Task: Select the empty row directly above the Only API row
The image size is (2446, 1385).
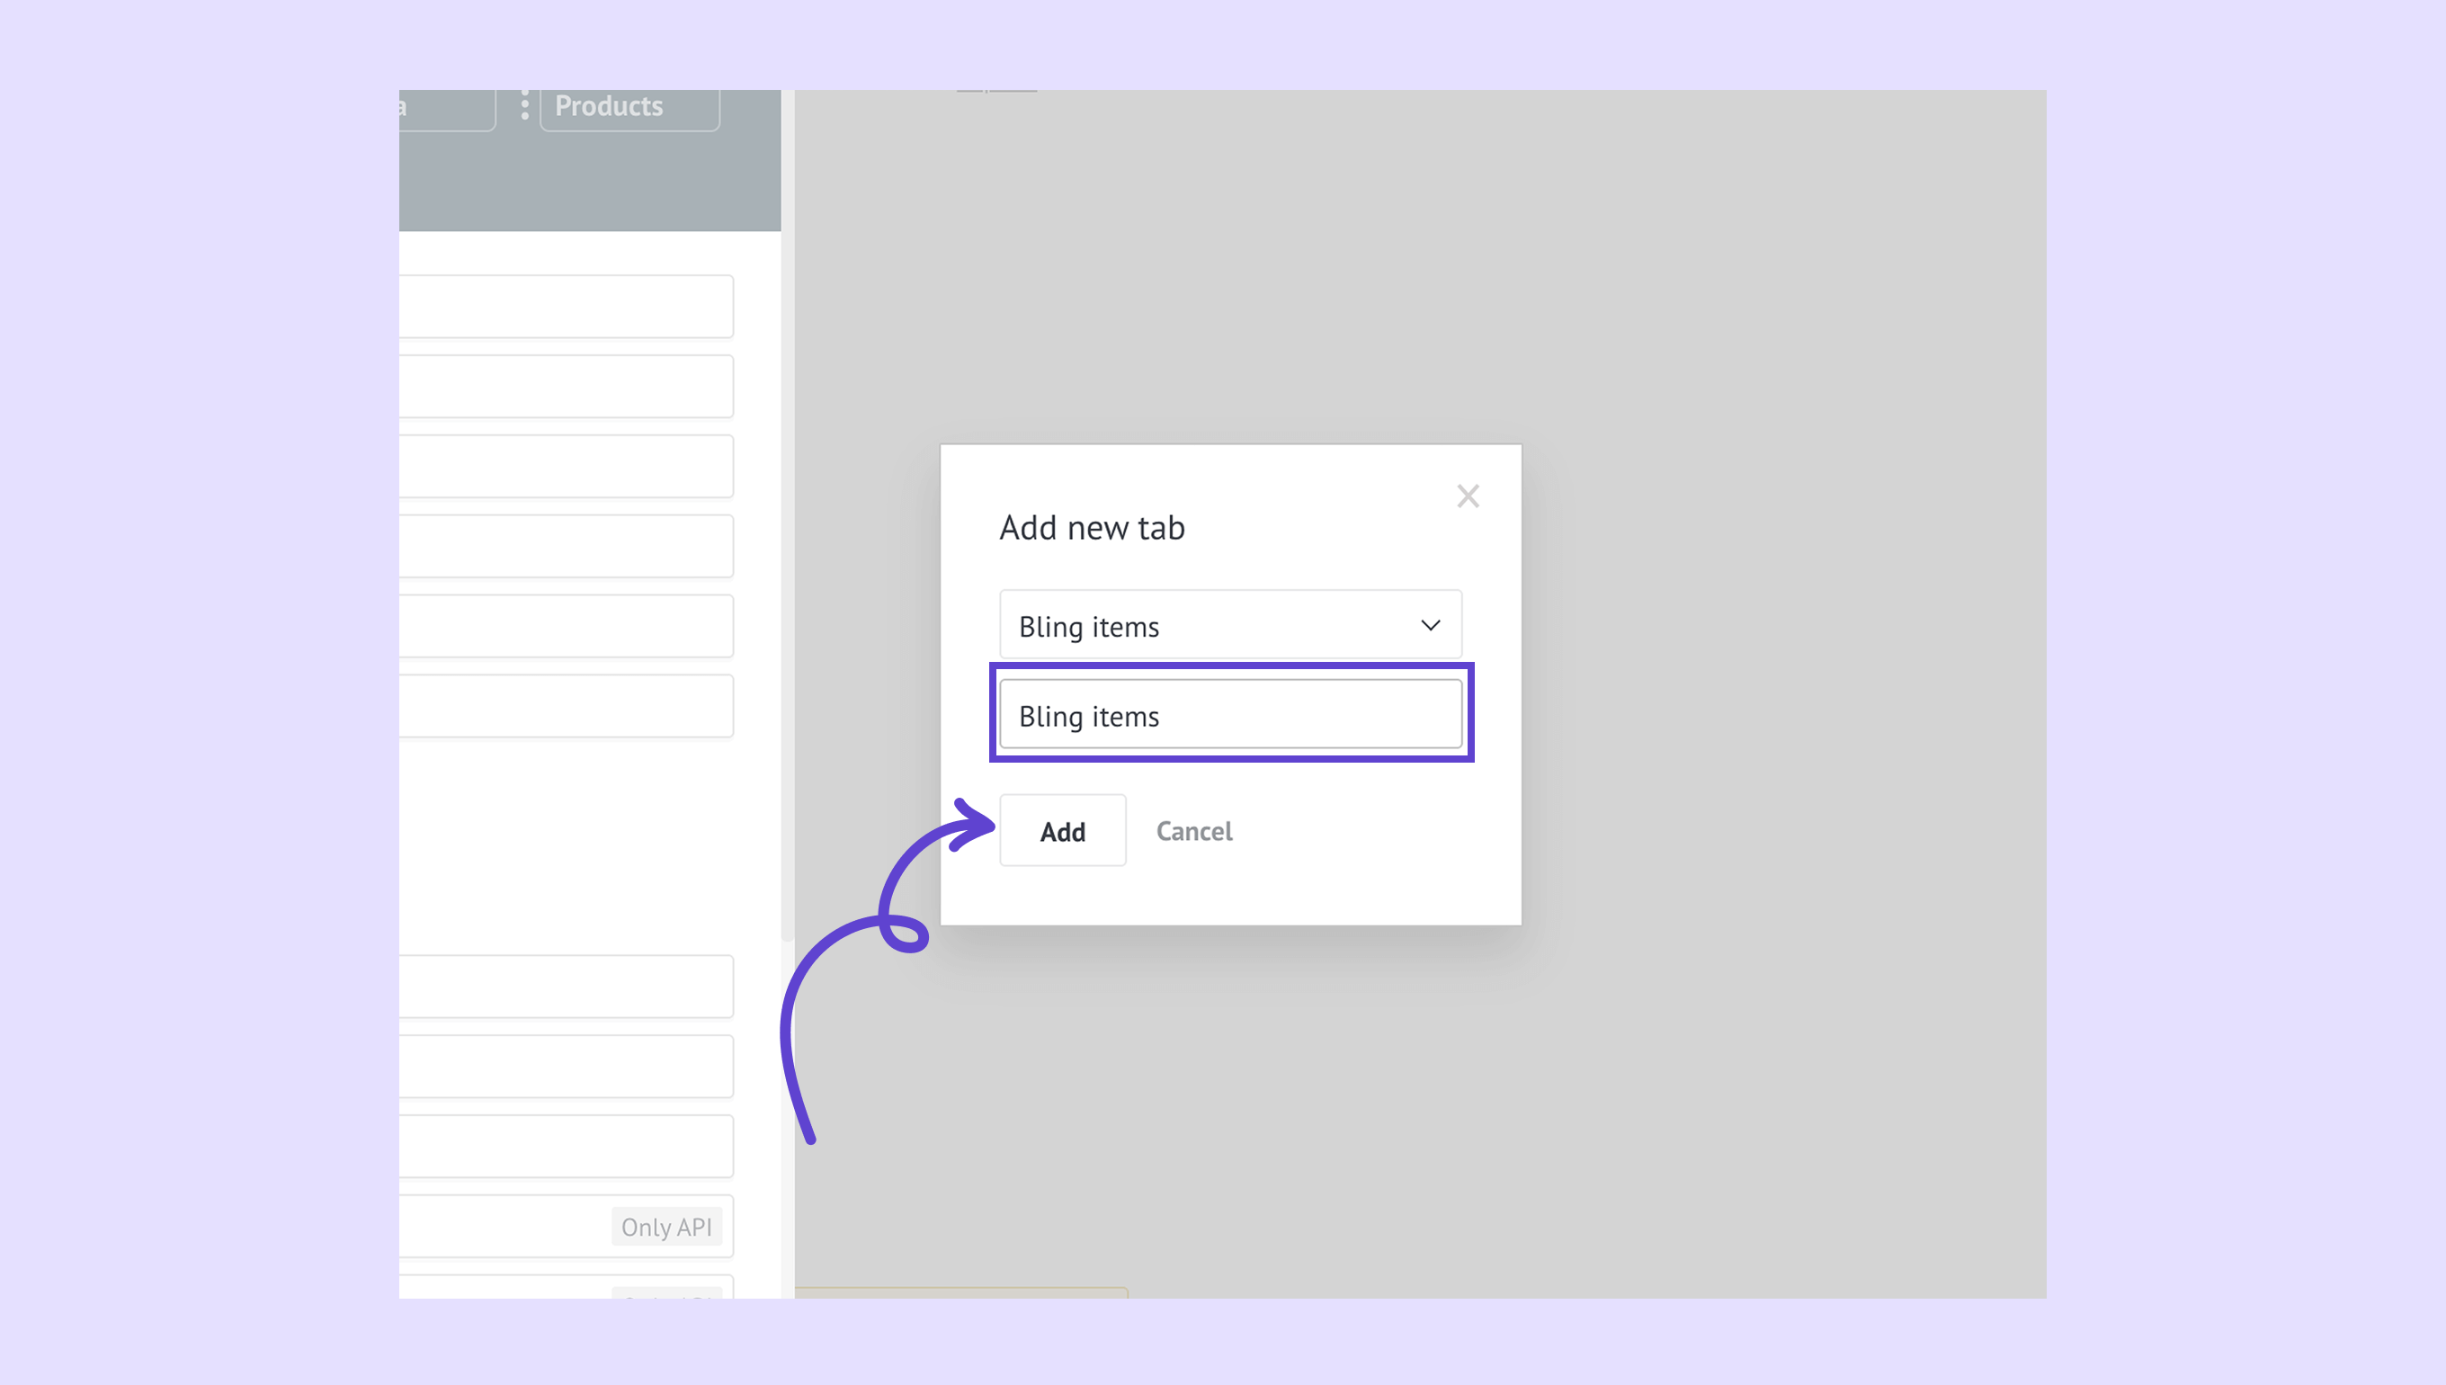Action: pyautogui.click(x=565, y=1147)
